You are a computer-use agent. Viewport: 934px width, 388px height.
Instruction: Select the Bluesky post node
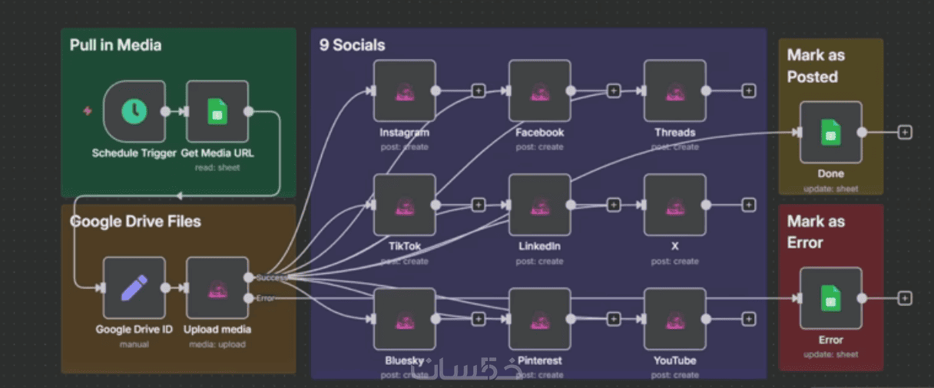[x=405, y=319]
